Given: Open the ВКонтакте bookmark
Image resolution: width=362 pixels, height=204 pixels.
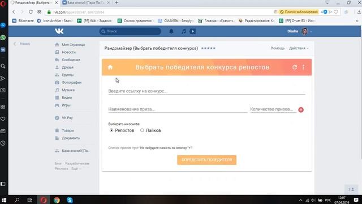Looking at the screenshot, I should point(23,20).
